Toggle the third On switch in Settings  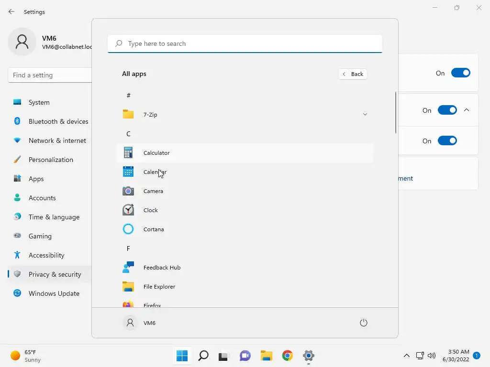pos(447,140)
